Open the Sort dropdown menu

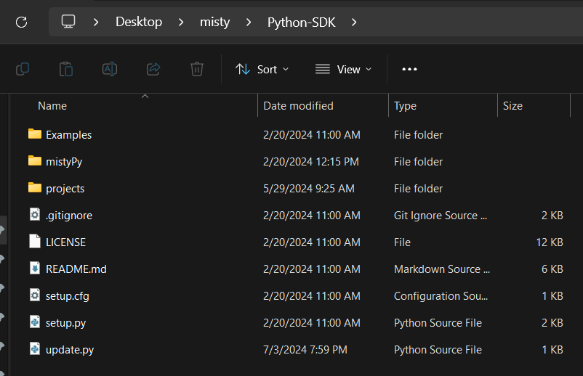(x=262, y=69)
